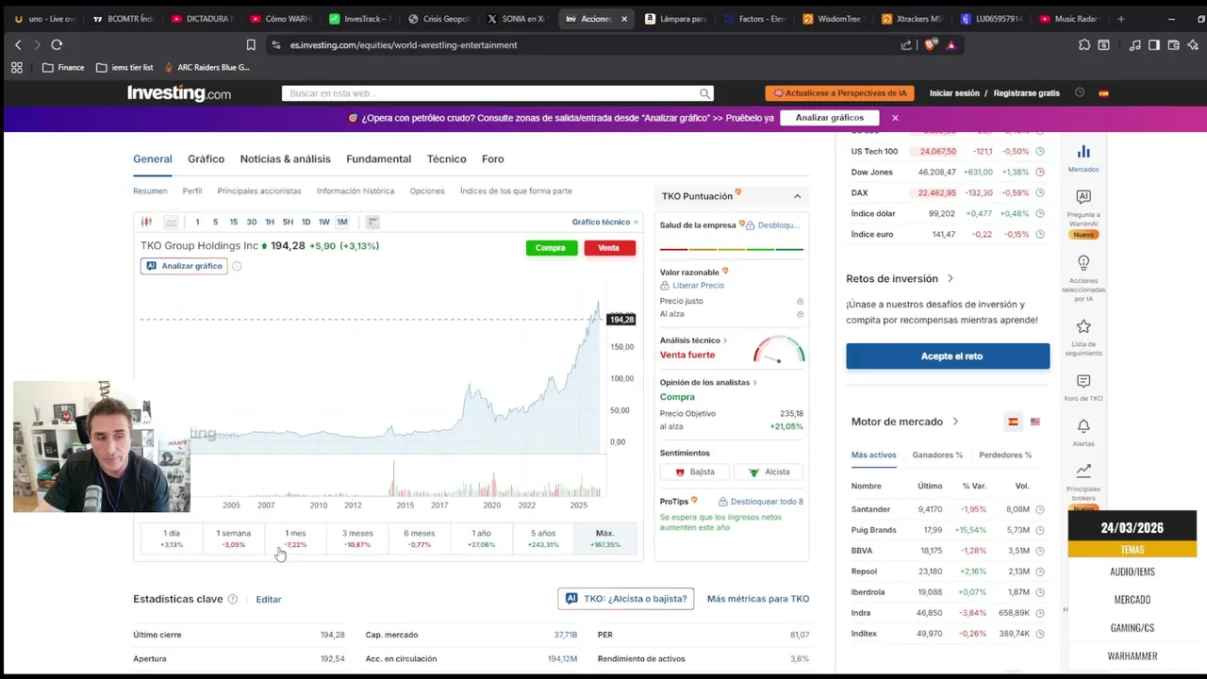The image size is (1207, 679).
Task: Click TKO: ¿Alcista o bajista? button
Action: coord(626,599)
